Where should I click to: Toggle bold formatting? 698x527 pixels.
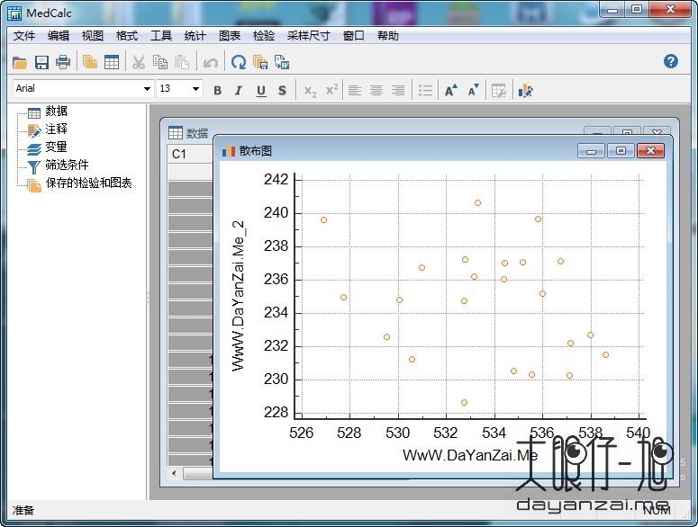217,91
